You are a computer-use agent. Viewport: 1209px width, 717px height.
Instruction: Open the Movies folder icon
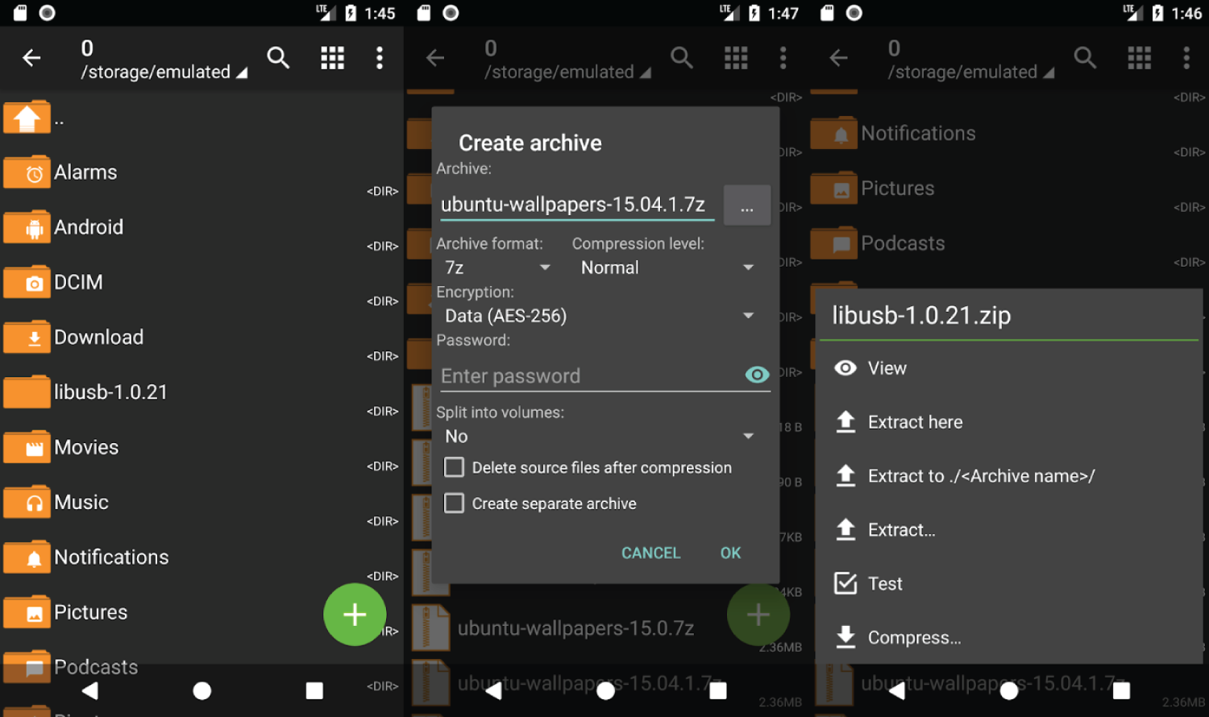pos(27,447)
